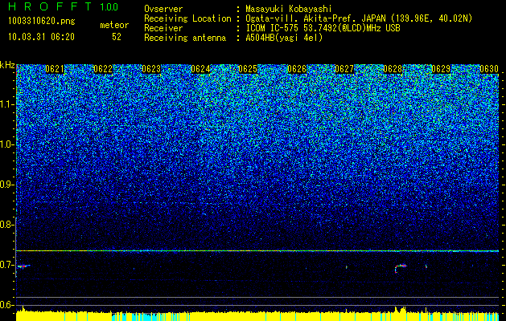Click the meteor label
506x321 pixels.
point(114,25)
